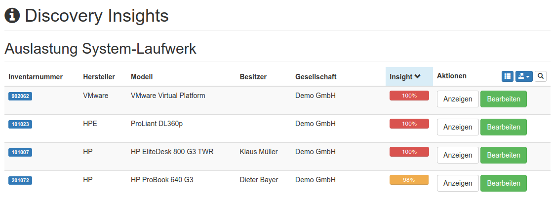Viewport: 553px width, 197px height.
Task: Open inventory badge 902062
Action: tap(20, 96)
